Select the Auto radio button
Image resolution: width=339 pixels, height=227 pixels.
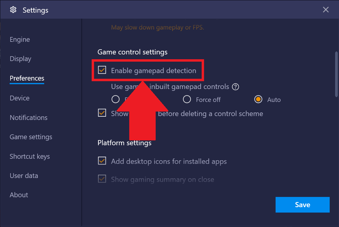click(x=258, y=100)
